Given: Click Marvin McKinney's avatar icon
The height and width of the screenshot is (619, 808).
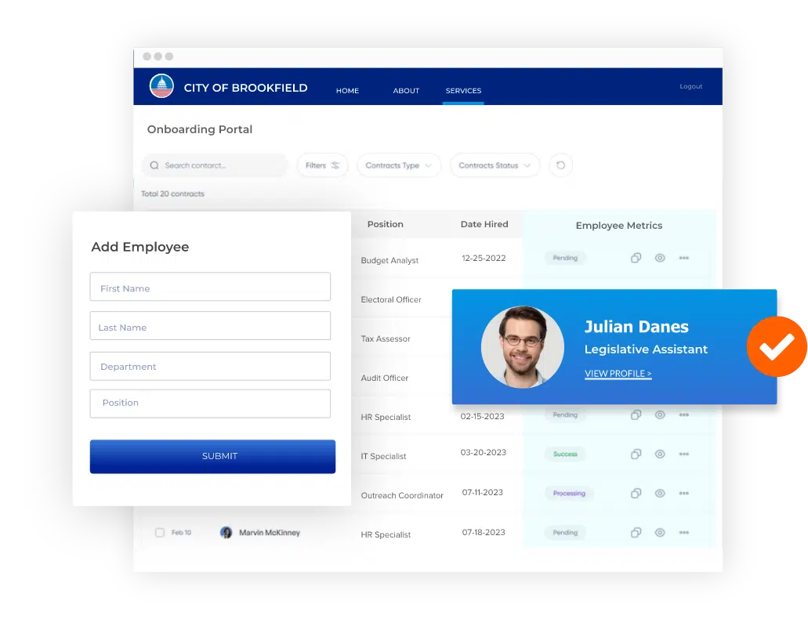Looking at the screenshot, I should (x=226, y=533).
